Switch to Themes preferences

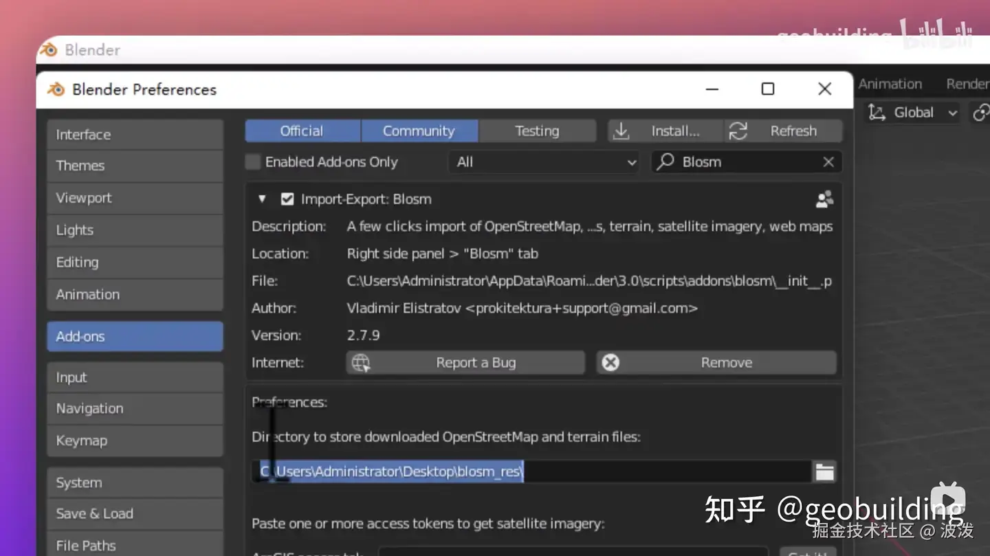[135, 166]
